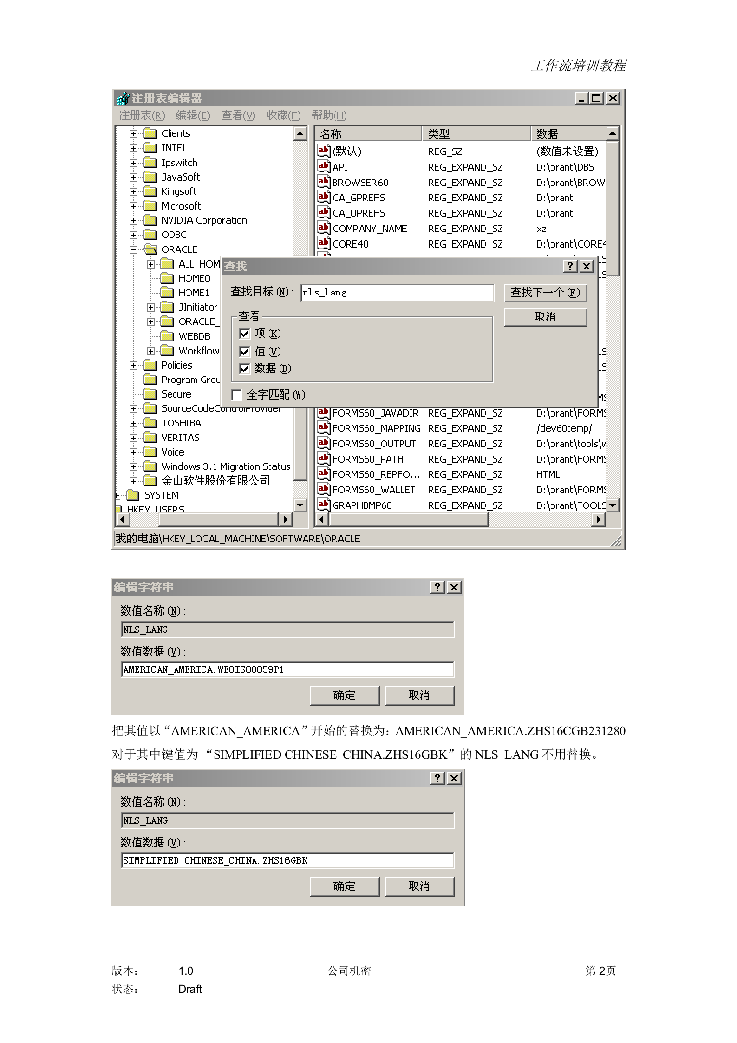Click the open ORACLE folder icon
This screenshot has height=1043, width=737.
(x=150, y=249)
